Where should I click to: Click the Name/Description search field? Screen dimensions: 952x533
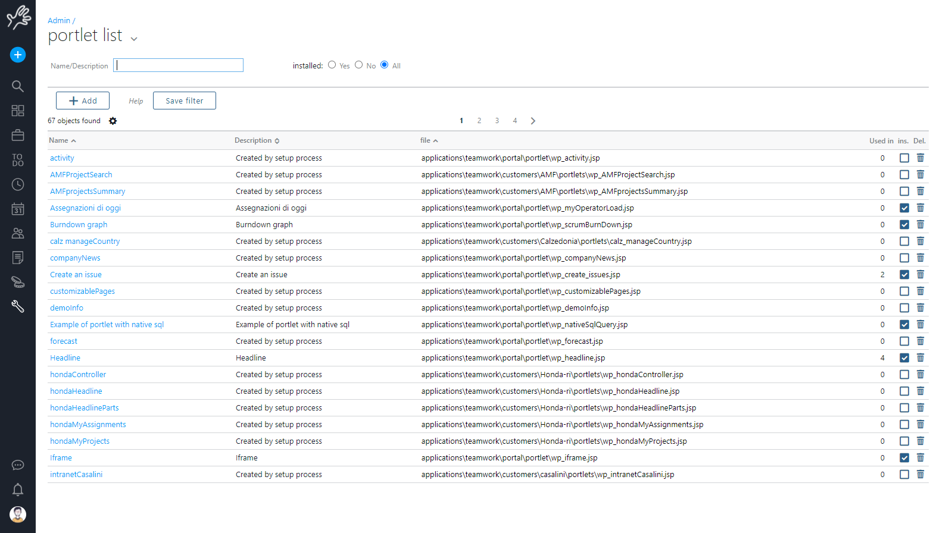(179, 65)
